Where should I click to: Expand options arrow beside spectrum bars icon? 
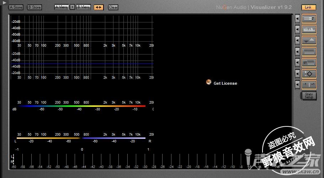(x=297, y=30)
